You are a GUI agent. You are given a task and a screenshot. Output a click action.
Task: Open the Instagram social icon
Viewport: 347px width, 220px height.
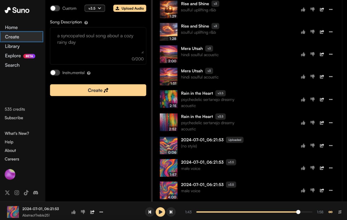click(17, 193)
